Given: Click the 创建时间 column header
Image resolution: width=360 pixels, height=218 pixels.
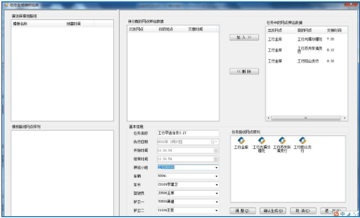Looking at the screenshot, I should (80, 23).
